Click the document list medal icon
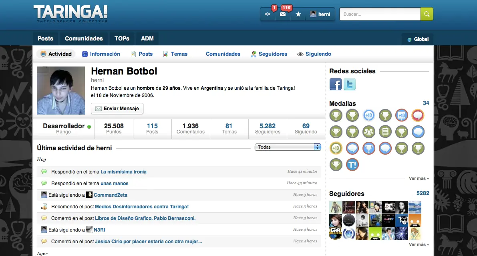477x256 pixels. tap(385, 132)
